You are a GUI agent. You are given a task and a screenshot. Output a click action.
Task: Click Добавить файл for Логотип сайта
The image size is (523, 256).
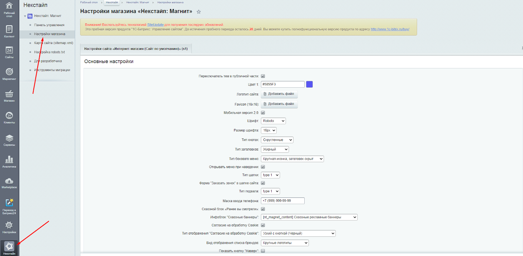(x=279, y=94)
